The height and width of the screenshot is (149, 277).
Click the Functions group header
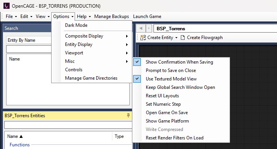(20, 145)
